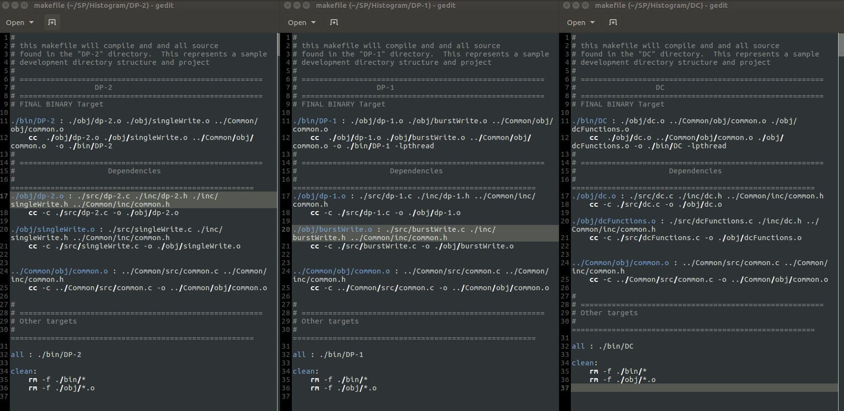Click 'rm -f ./obj/*.o' in DC window
The width and height of the screenshot is (844, 411).
click(x=622, y=380)
